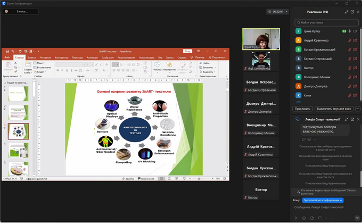Toggle mute for Богдан Островський participant
The width and height of the screenshot is (362, 223).
pyautogui.click(x=349, y=59)
